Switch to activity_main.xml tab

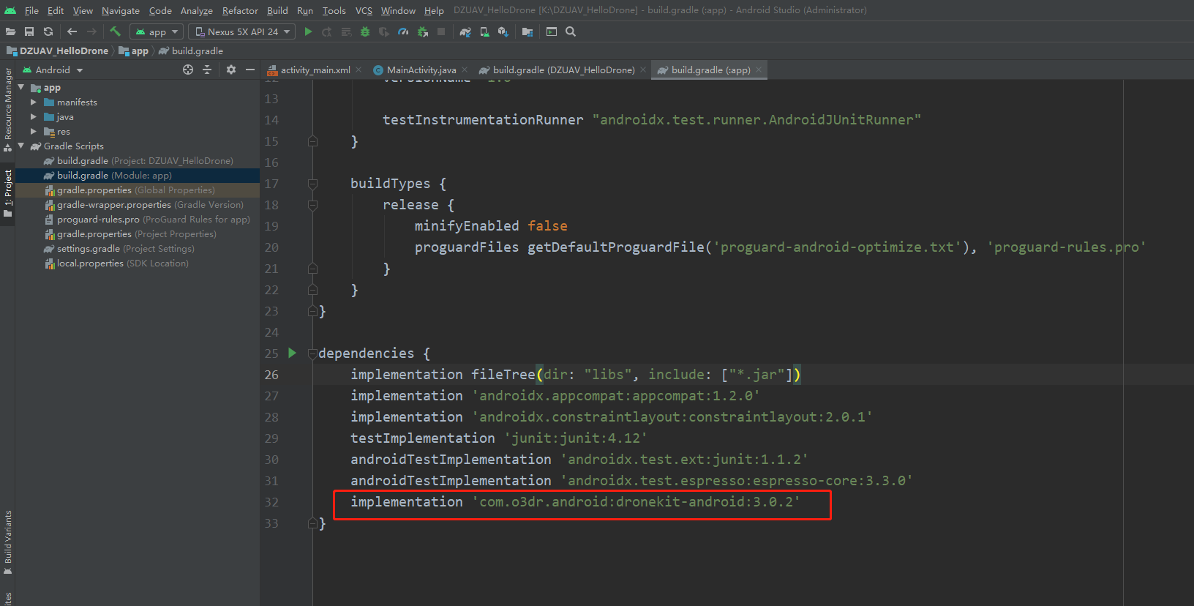pyautogui.click(x=315, y=70)
